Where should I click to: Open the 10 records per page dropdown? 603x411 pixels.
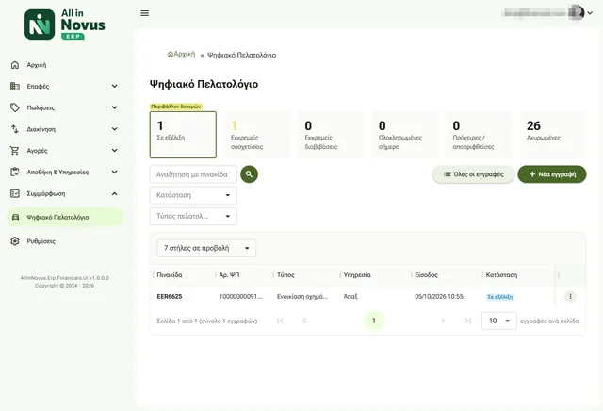(x=498, y=321)
